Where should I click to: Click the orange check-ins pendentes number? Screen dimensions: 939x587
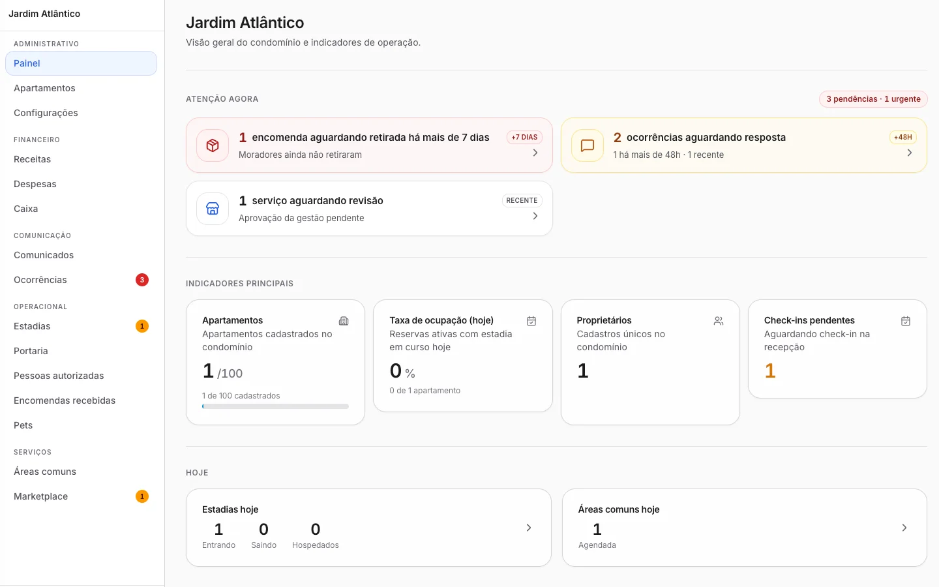pyautogui.click(x=770, y=371)
